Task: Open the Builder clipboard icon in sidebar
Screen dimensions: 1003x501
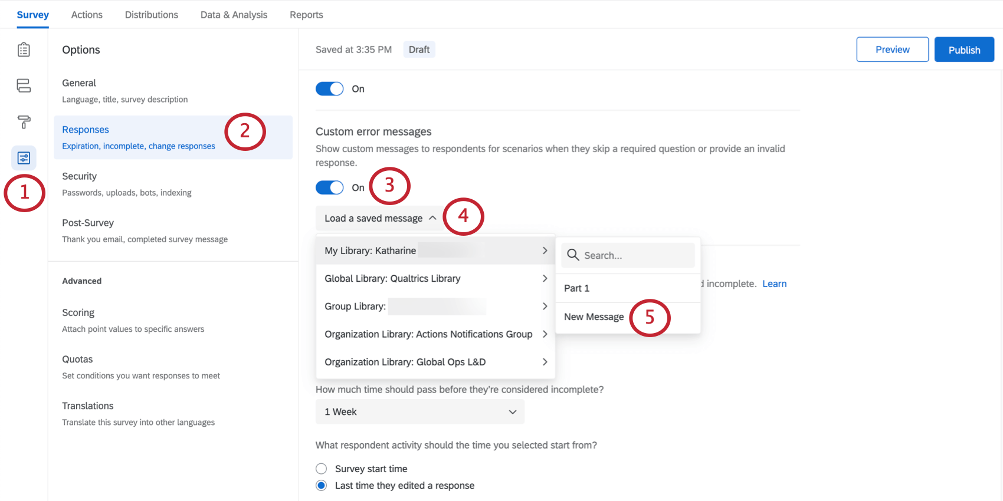Action: click(24, 50)
